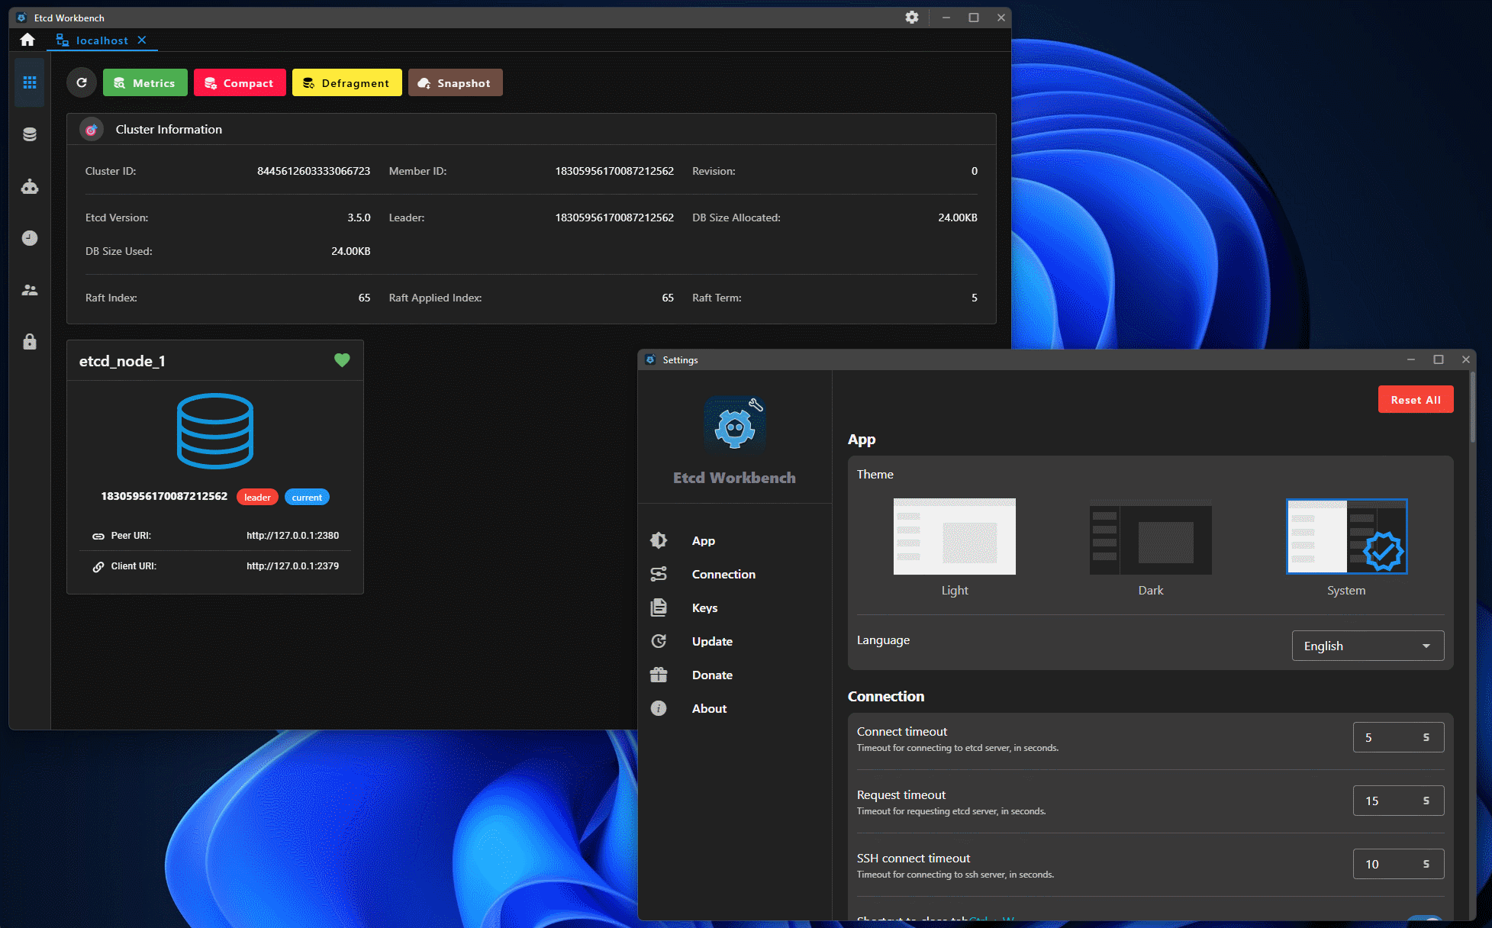Click the Cluster ID value 8445612603333066723
1492x928 pixels.
click(314, 171)
